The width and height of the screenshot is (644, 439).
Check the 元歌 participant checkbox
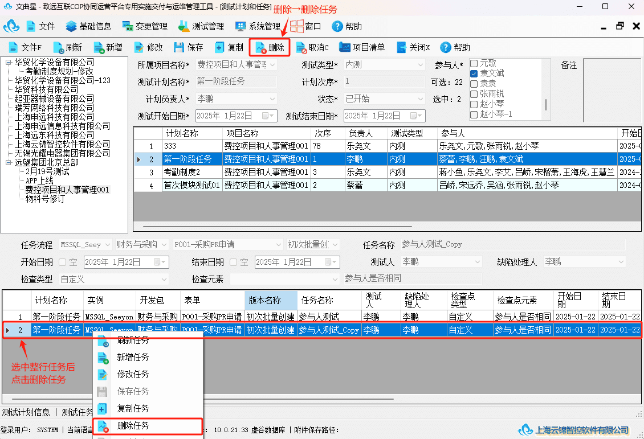tap(474, 63)
